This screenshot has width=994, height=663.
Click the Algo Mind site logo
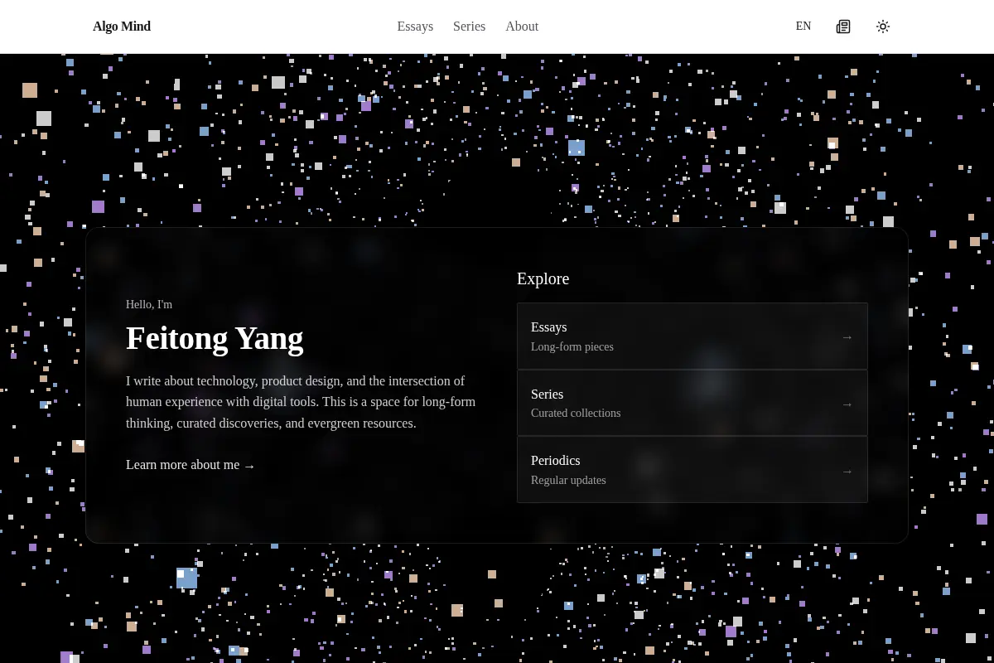pyautogui.click(x=122, y=27)
